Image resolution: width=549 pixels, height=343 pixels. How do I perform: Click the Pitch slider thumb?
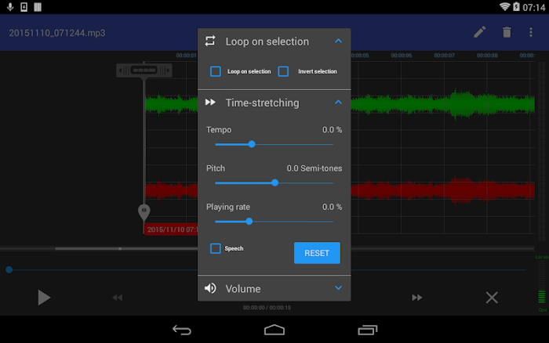(274, 182)
